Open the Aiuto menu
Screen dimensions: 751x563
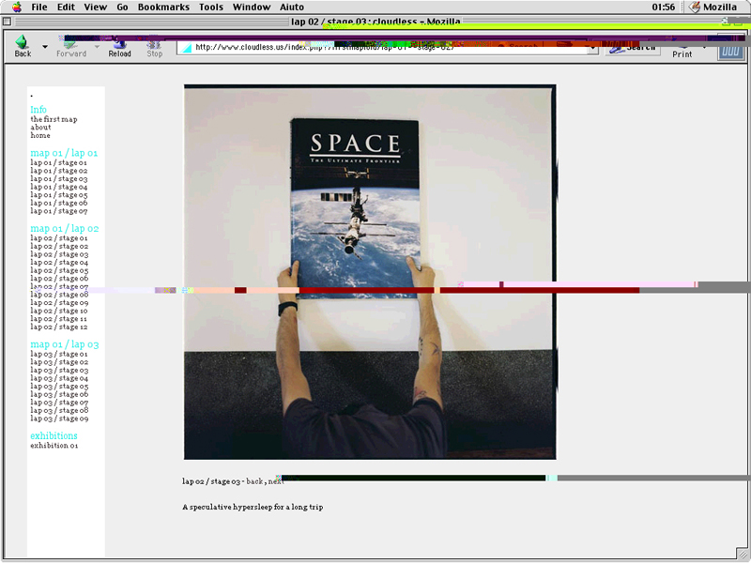[x=292, y=7]
